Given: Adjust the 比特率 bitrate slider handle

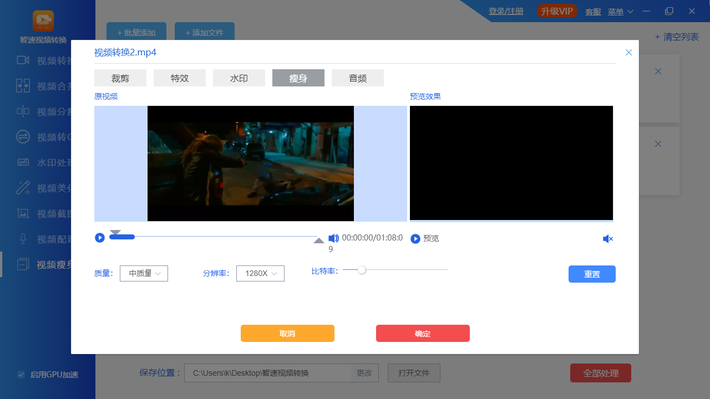Looking at the screenshot, I should click(362, 270).
